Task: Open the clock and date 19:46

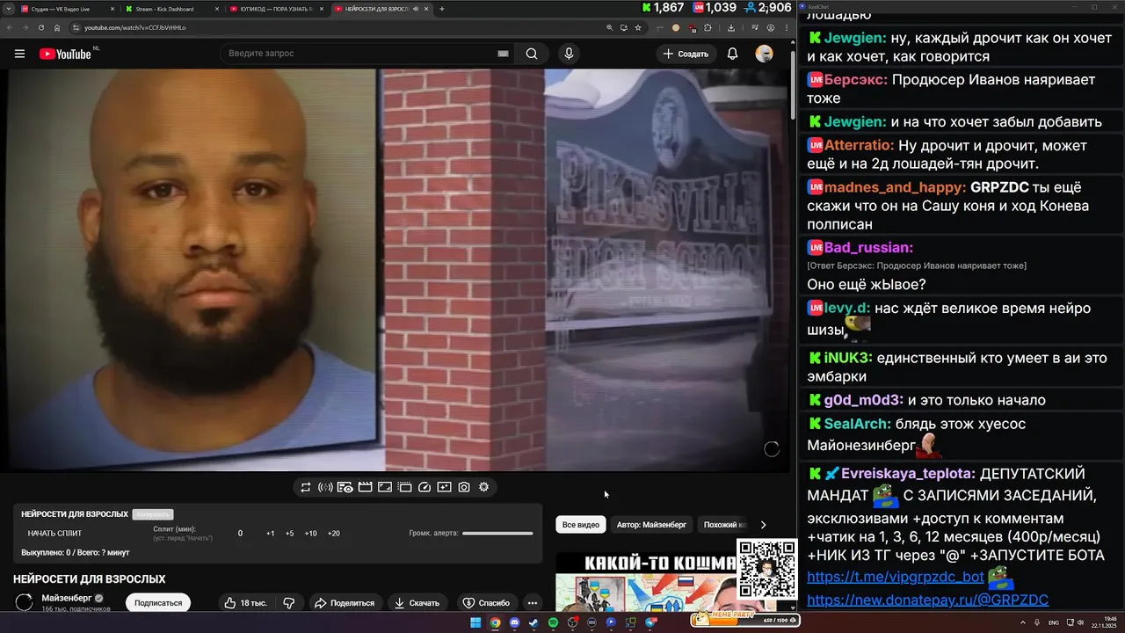Action: (1104, 622)
